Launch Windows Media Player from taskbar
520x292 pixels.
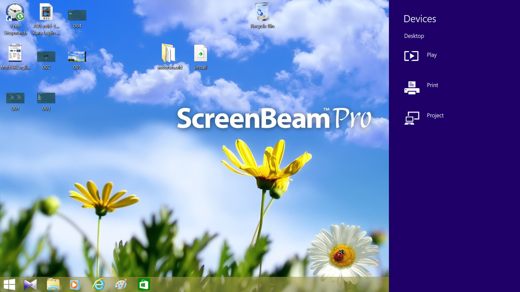pyautogui.click(x=75, y=284)
